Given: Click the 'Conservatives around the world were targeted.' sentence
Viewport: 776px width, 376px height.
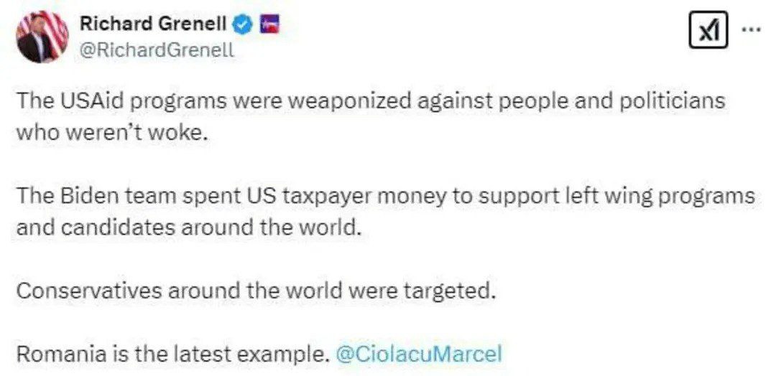Looking at the screenshot, I should click(256, 291).
